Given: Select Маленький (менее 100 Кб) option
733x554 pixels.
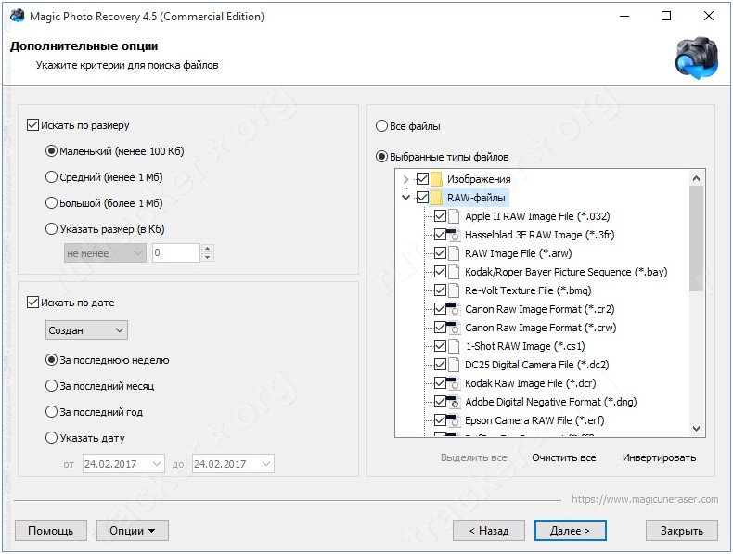Looking at the screenshot, I should [x=51, y=151].
